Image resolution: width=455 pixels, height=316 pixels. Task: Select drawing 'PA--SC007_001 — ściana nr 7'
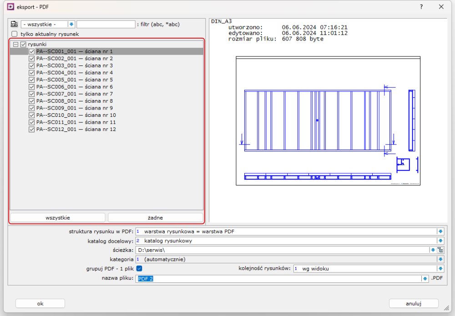click(75, 94)
